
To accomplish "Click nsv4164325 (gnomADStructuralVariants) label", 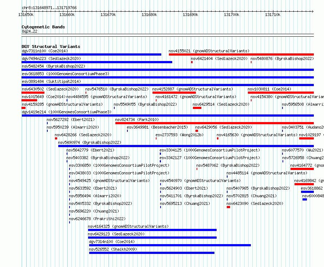I will click(x=128, y=226).
